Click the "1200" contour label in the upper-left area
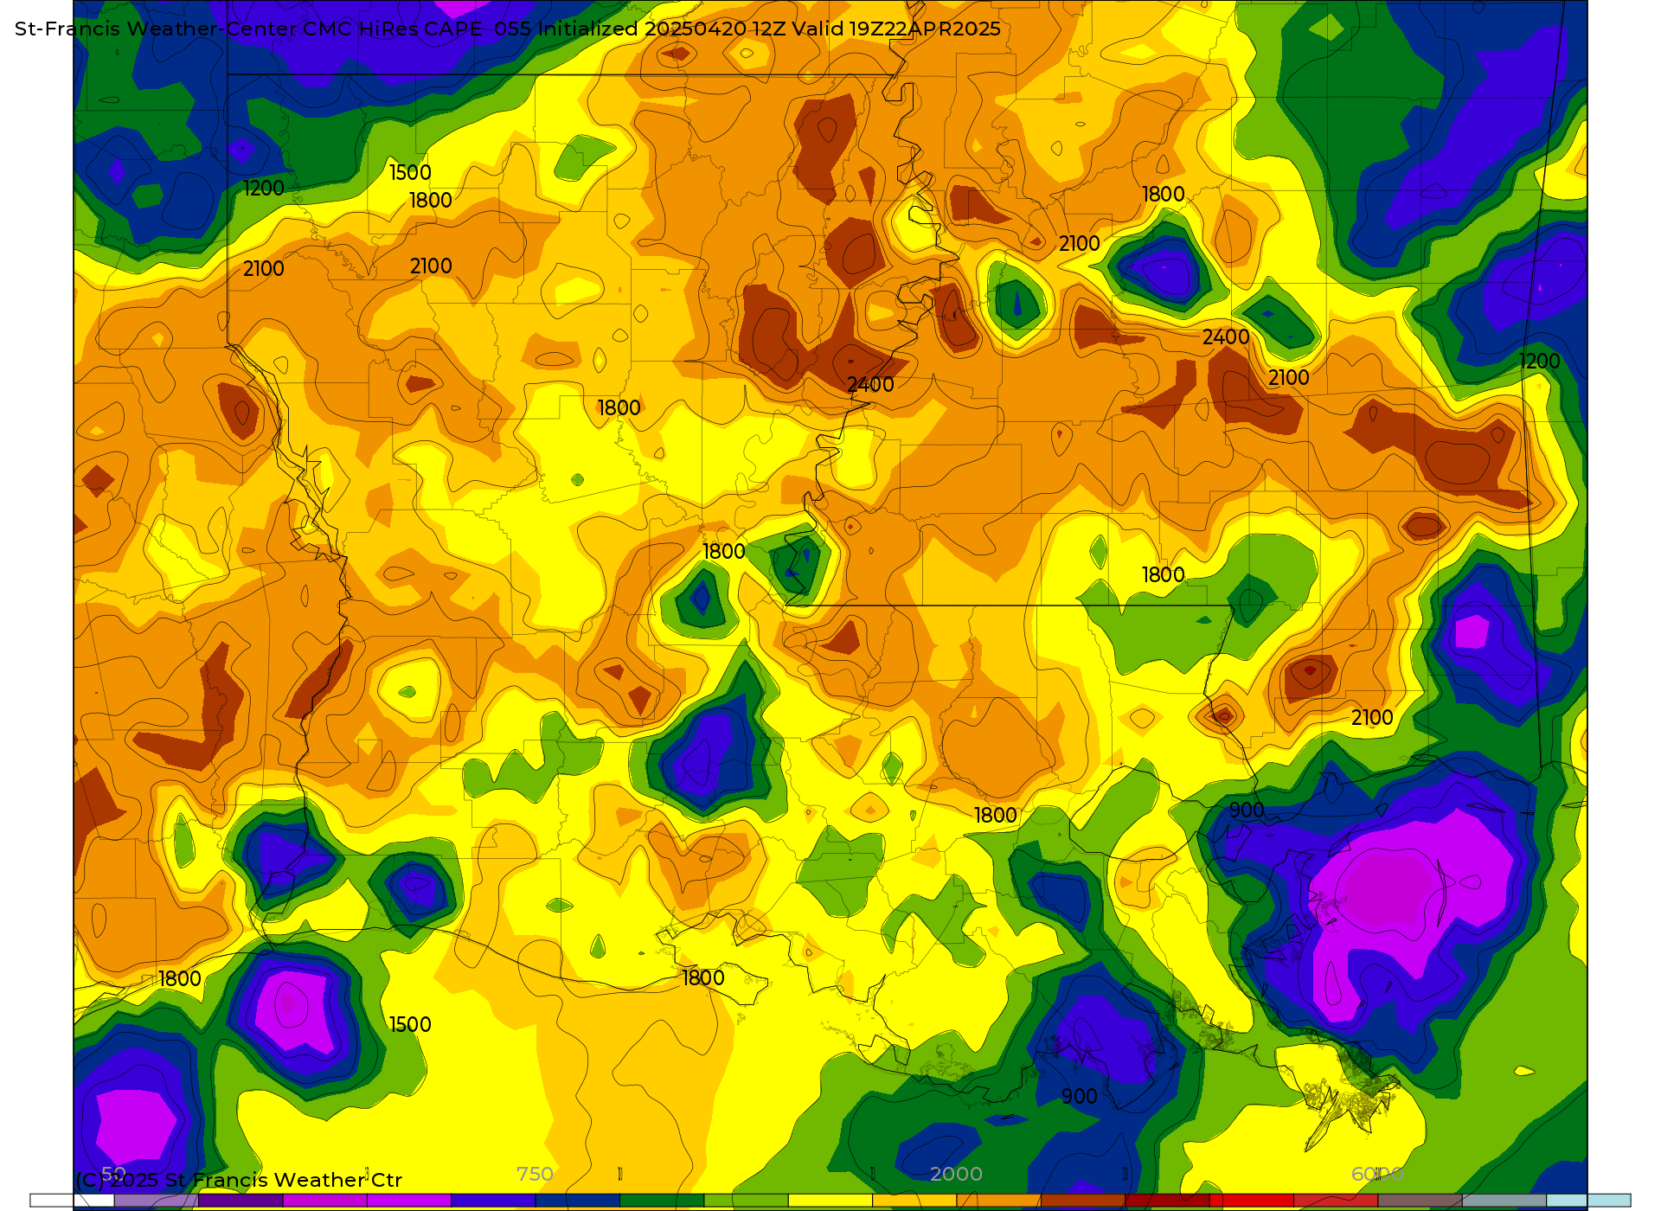 (264, 189)
